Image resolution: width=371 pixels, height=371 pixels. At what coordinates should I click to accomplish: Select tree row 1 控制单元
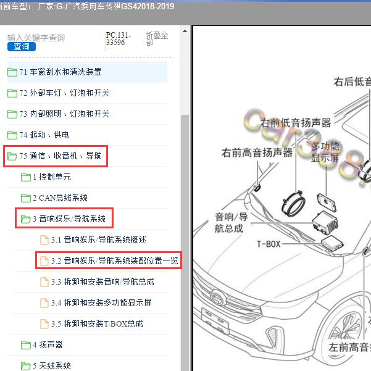[87, 177]
